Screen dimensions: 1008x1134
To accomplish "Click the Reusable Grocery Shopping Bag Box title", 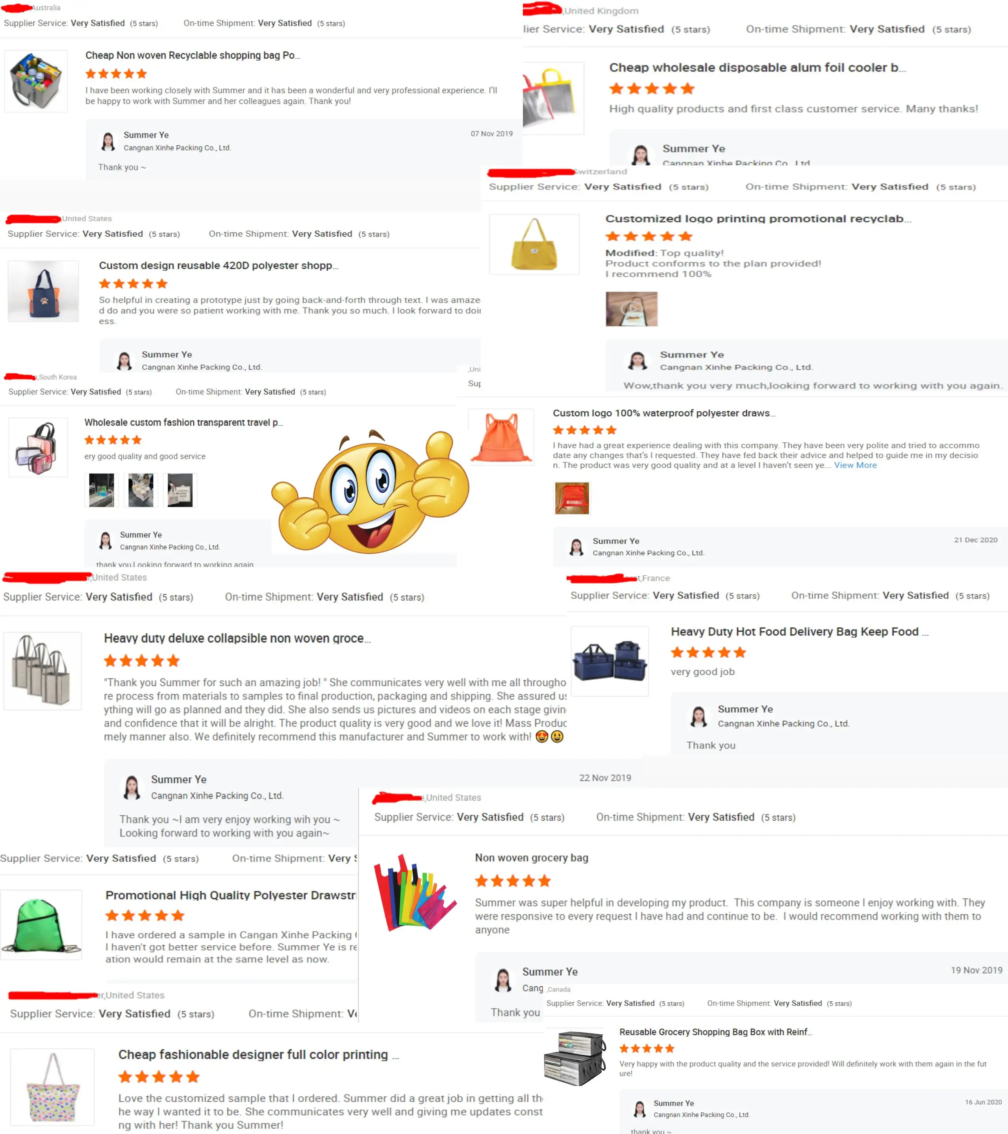I will point(716,1032).
